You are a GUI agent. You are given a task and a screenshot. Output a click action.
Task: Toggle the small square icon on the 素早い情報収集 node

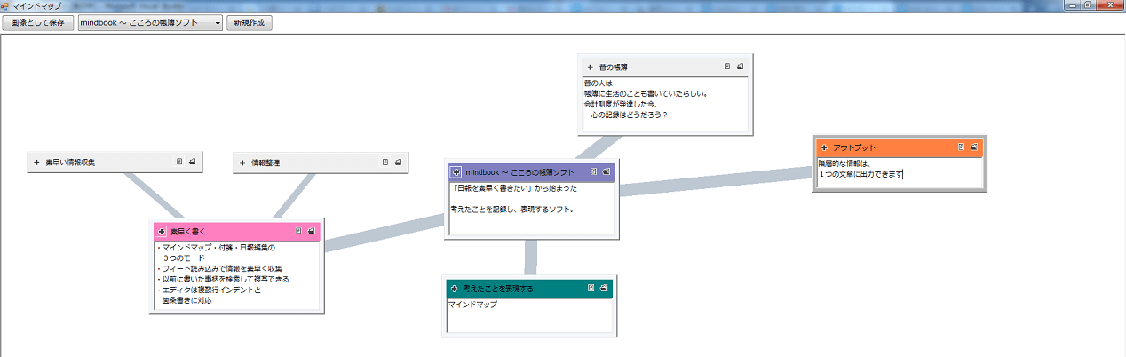point(179,163)
